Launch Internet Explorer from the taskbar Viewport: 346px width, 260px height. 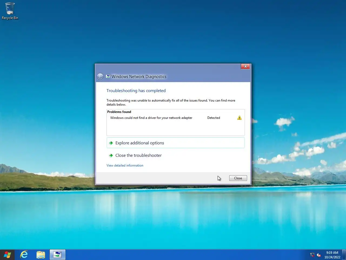coord(24,255)
